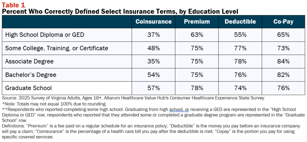Select the 77% Deductible cell

240,48
